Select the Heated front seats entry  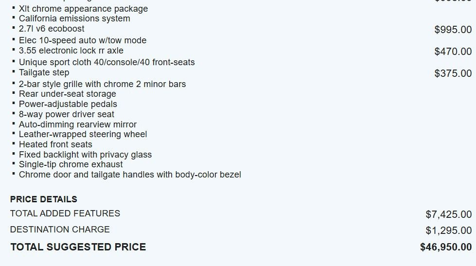click(55, 144)
